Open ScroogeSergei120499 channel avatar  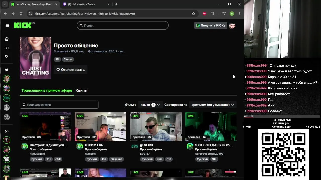190,146
